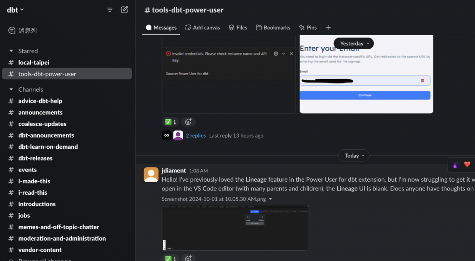Add a new tab with plus

pos(328,27)
